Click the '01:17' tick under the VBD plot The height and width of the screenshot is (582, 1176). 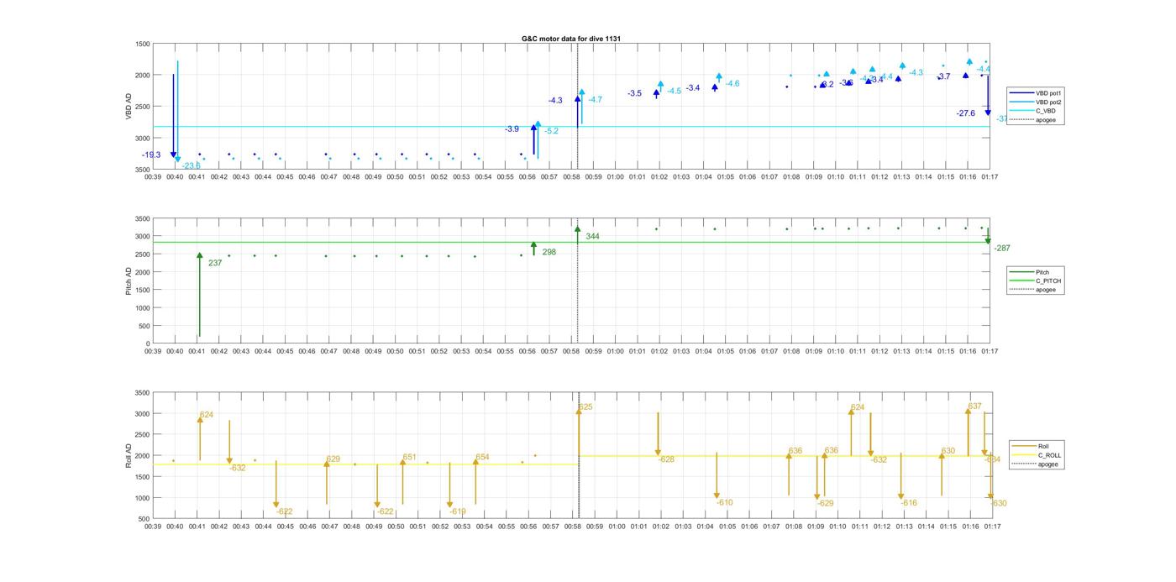(x=990, y=177)
